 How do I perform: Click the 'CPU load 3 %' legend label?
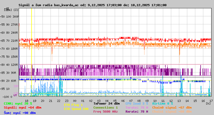point(137,103)
